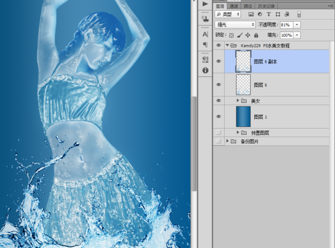
Task: Switch to the 历史记录 tab
Action: 266,6
